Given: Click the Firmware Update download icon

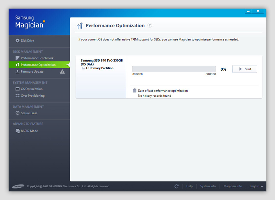Looking at the screenshot, I should point(18,71).
